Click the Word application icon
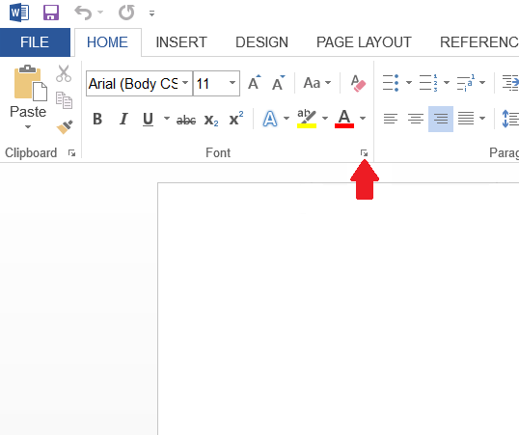The image size is (519, 435). pos(19,13)
